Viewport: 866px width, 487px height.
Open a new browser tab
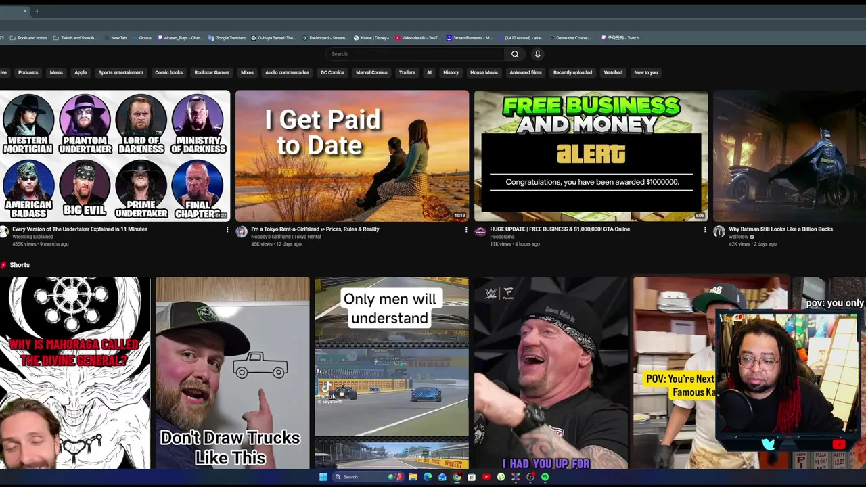pyautogui.click(x=37, y=11)
